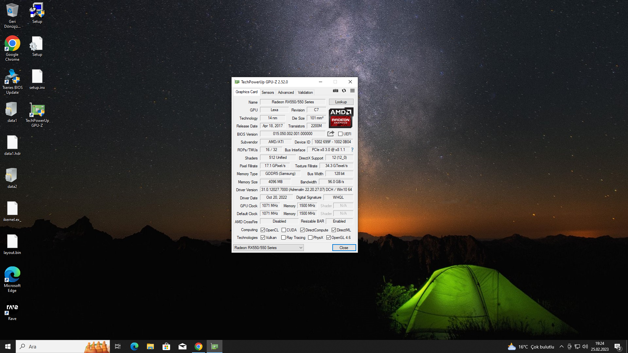Expand the Radeon RX550/550 Series dropdown
Image resolution: width=628 pixels, height=353 pixels.
point(268,248)
